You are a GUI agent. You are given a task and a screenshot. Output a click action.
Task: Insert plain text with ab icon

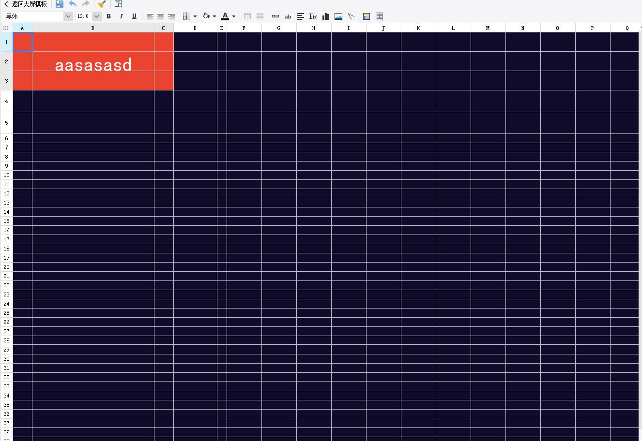pyautogui.click(x=288, y=16)
